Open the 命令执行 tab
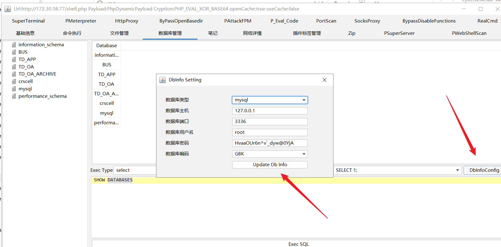 pyautogui.click(x=72, y=33)
